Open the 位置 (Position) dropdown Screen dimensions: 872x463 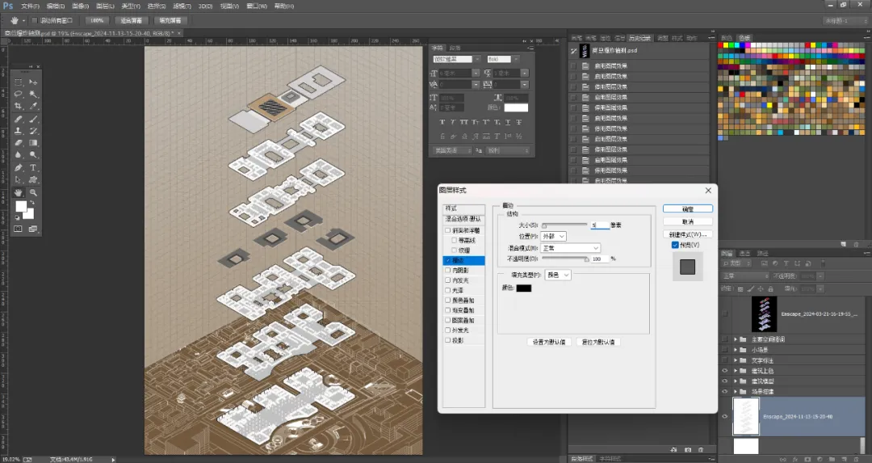pos(553,237)
